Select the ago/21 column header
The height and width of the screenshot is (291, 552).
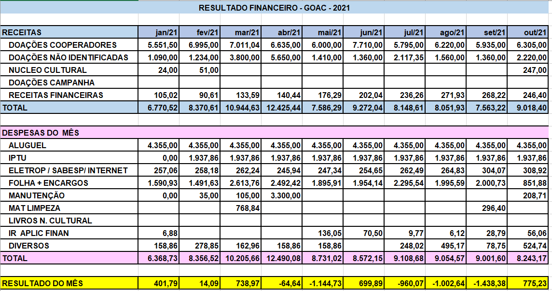446,32
